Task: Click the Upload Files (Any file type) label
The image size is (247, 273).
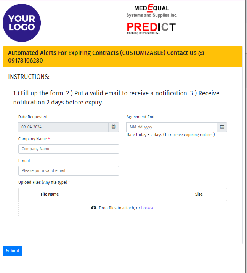Action: 43,182
